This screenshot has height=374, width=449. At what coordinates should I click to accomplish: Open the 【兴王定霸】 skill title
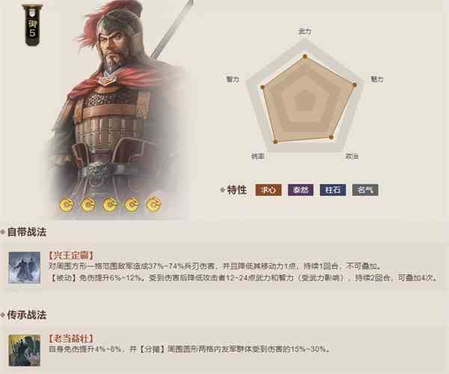[x=71, y=256]
